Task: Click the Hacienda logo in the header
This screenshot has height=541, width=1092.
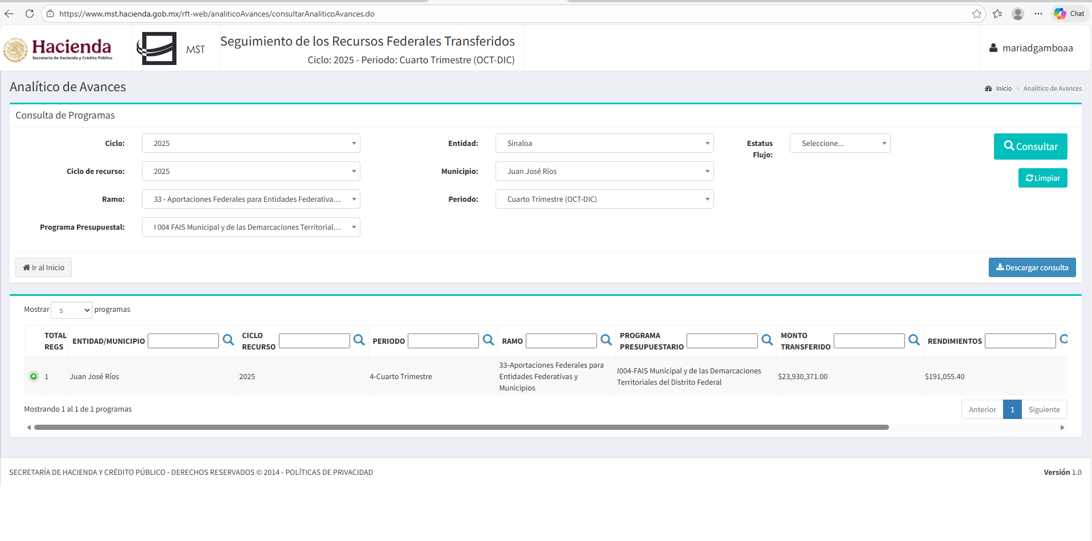Action: coord(58,49)
